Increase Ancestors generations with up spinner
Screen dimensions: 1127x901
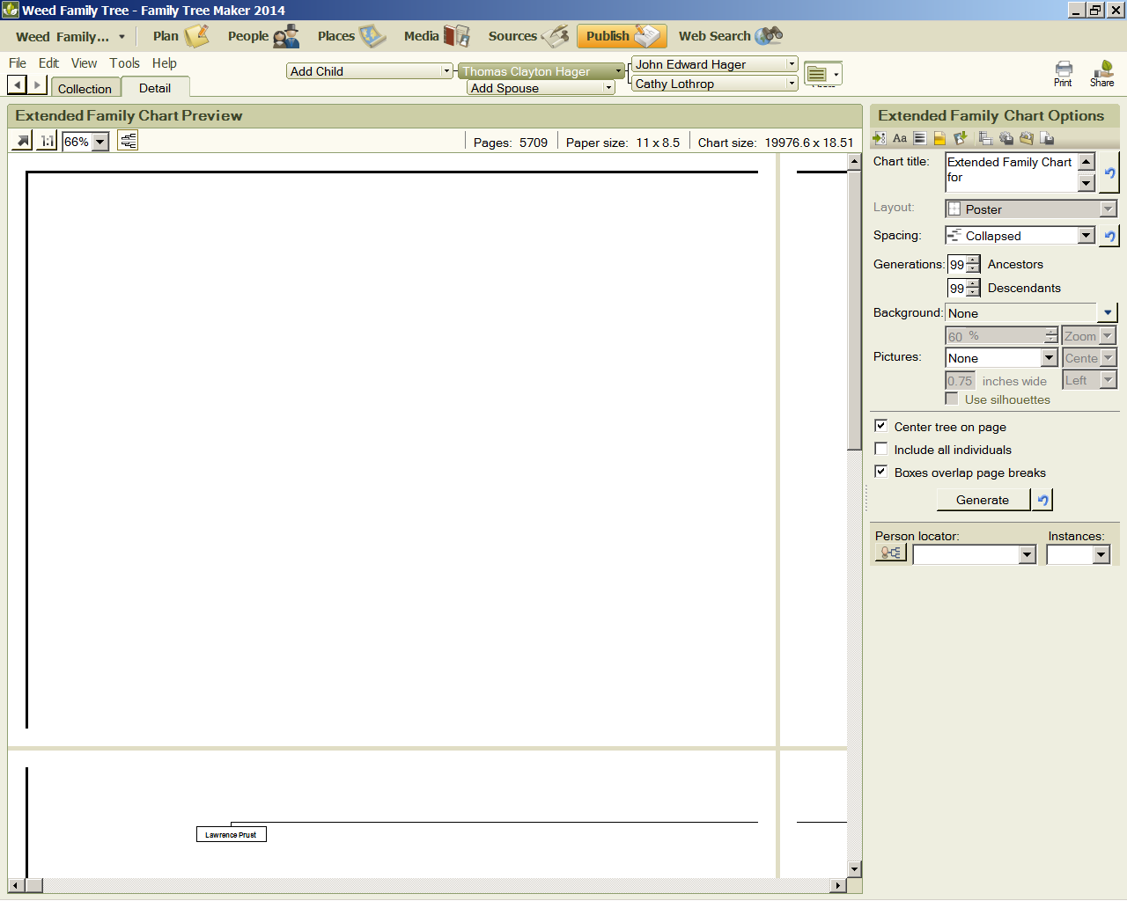pyautogui.click(x=972, y=260)
